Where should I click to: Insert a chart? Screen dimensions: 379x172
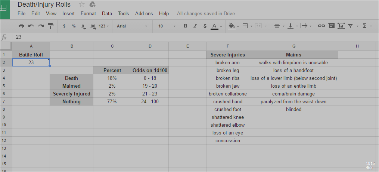(341, 26)
